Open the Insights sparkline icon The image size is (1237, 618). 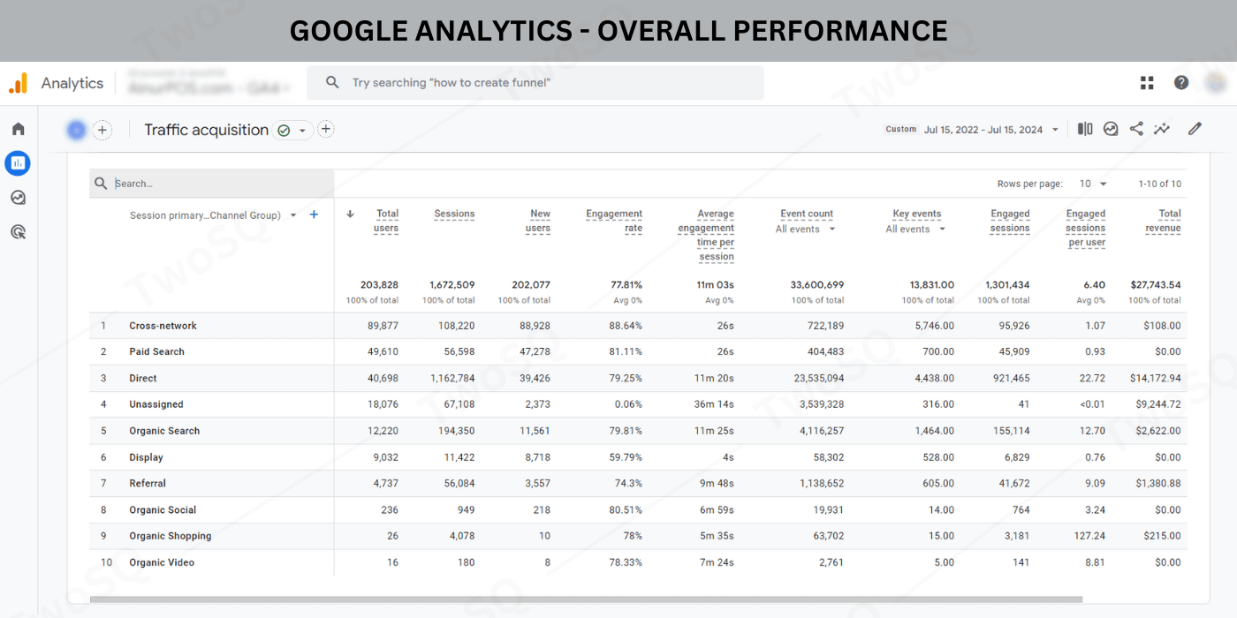click(1162, 129)
